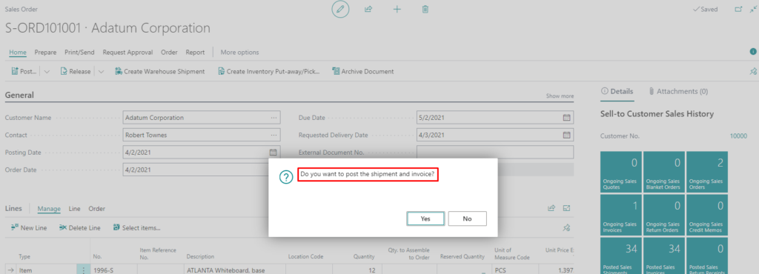Open Requested Delivery Date calendar picker
This screenshot has width=759, height=274.
(x=567, y=135)
